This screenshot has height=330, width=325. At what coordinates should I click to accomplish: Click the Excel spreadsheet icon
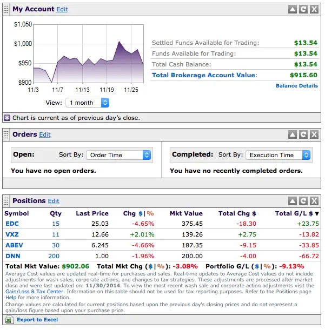(x=9, y=320)
